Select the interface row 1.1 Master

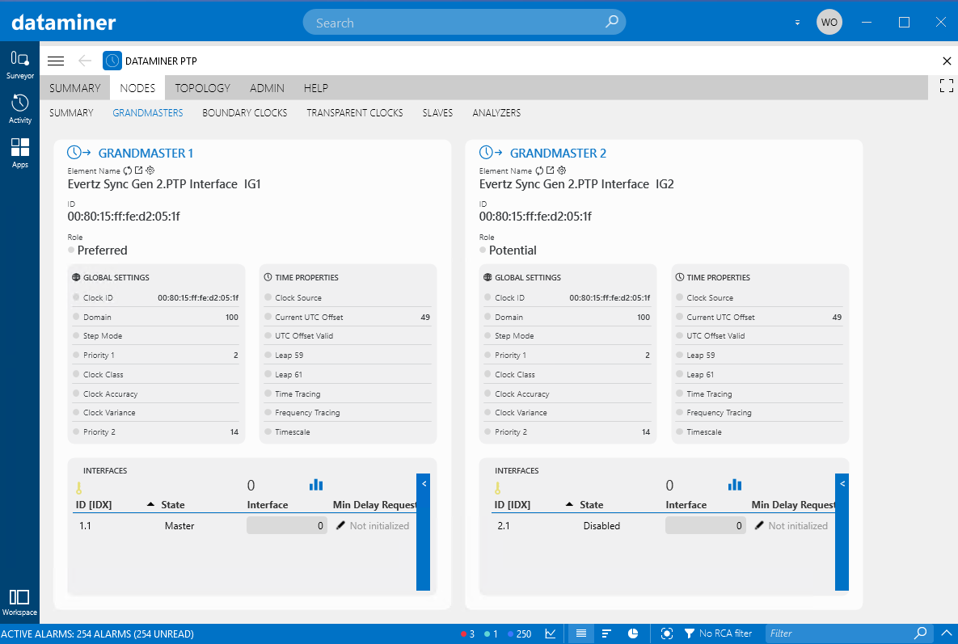244,525
